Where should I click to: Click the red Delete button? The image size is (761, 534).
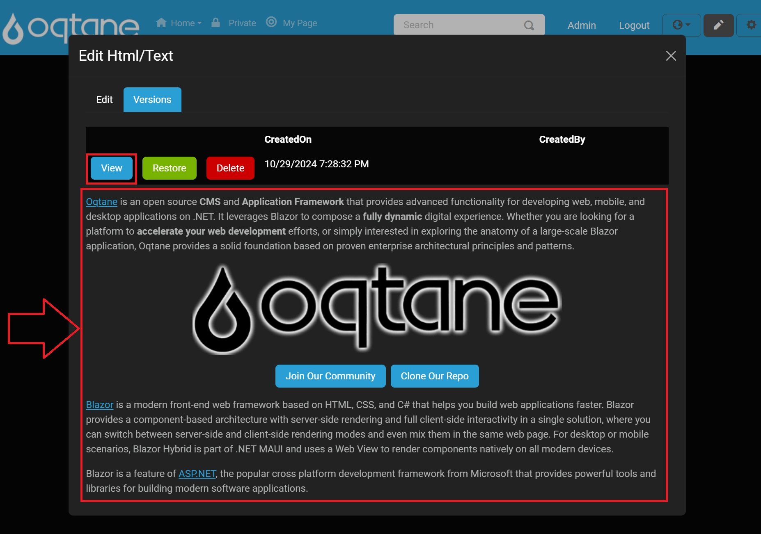point(230,168)
